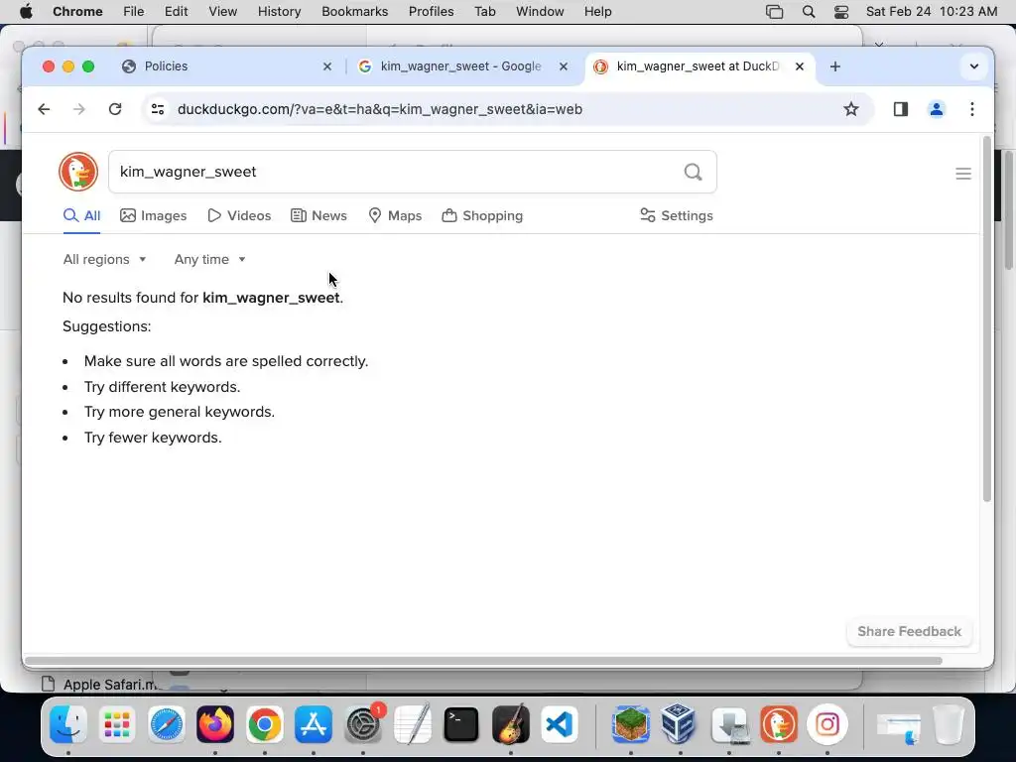Click the DuckDuckGo logo
This screenshot has height=762, width=1016.
tap(78, 172)
